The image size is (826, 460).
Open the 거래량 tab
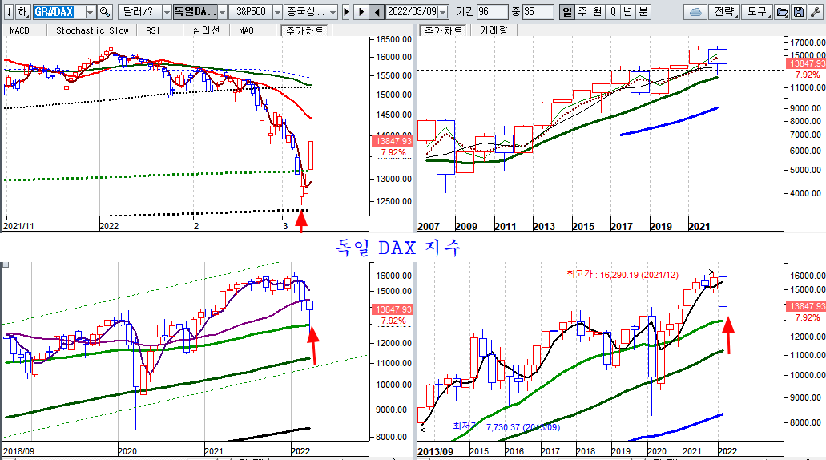491,30
